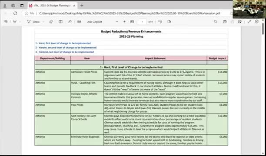Click the 'Split Hockey Fees with Co-op Schools' cell

coord(87,124)
